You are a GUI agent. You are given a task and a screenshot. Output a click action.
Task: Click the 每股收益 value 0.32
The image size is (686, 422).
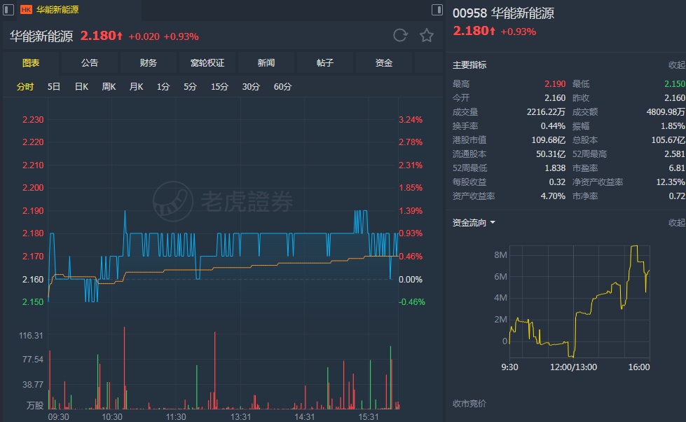click(557, 182)
